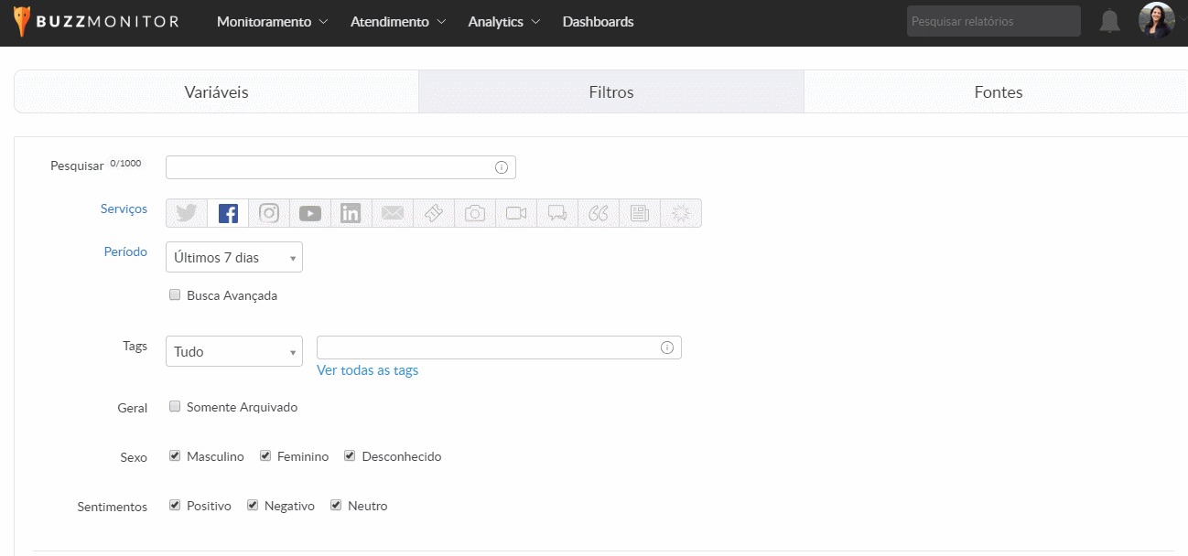Screen dimensions: 1188x556
Task: Open the Monitoramento menu
Action: pos(272,22)
